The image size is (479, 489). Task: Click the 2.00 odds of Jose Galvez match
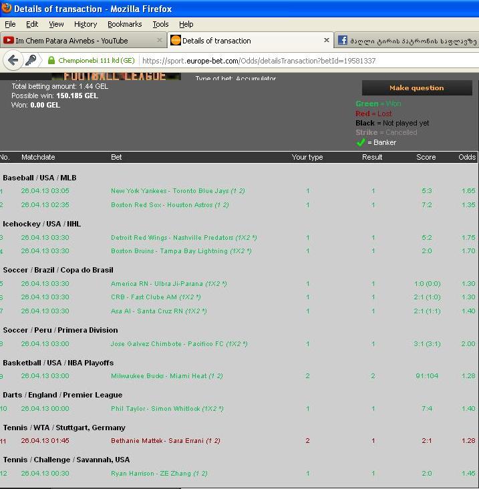tap(468, 344)
